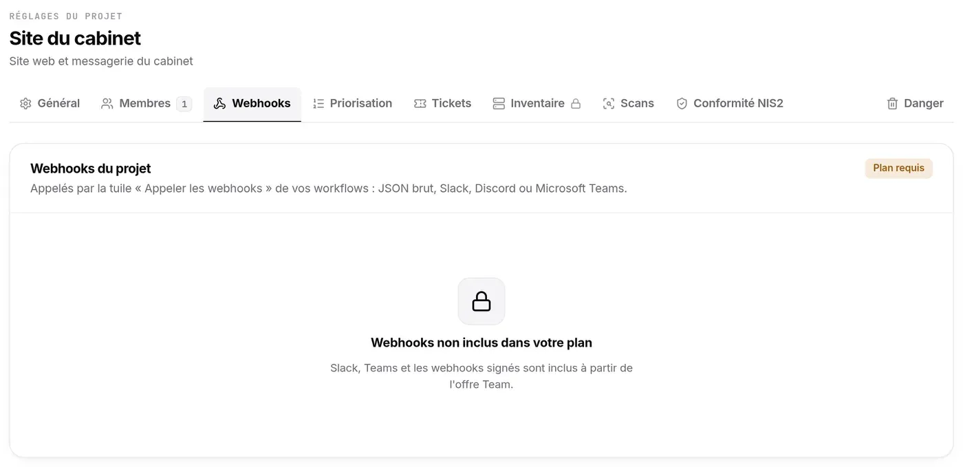Open the Conformité NIS2 tab
The height and width of the screenshot is (467, 963).
pyautogui.click(x=730, y=104)
